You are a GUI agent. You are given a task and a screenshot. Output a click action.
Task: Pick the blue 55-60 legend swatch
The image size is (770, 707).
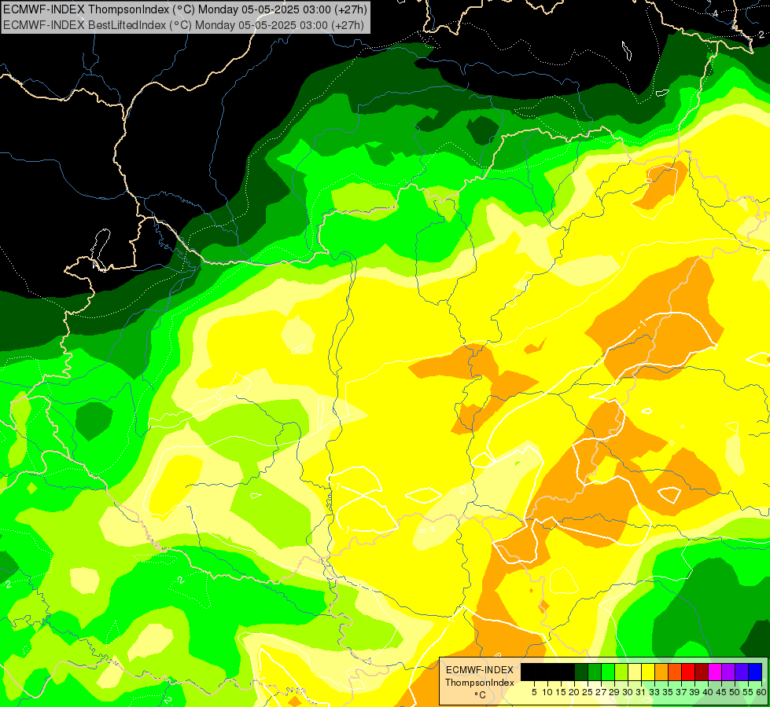pos(755,672)
